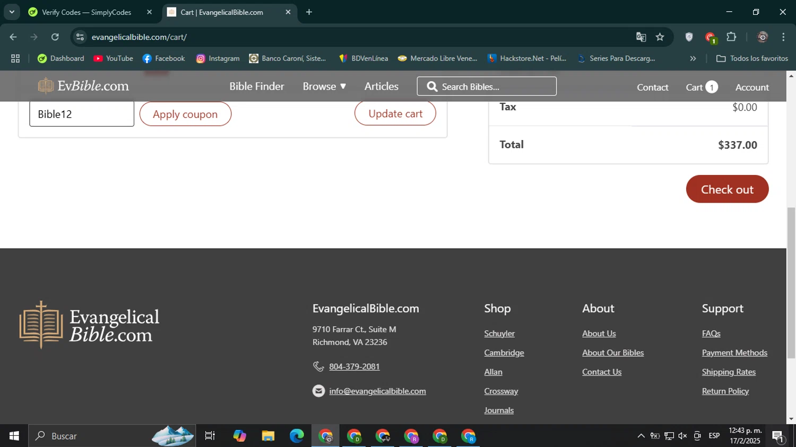Open the red extension with badge 1
This screenshot has width=796, height=447.
pos(711,37)
